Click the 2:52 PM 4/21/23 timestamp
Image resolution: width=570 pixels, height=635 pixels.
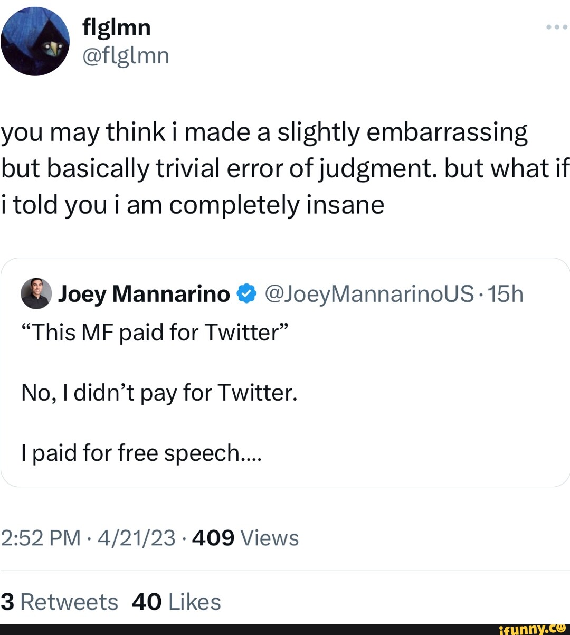pyautogui.click(x=88, y=538)
